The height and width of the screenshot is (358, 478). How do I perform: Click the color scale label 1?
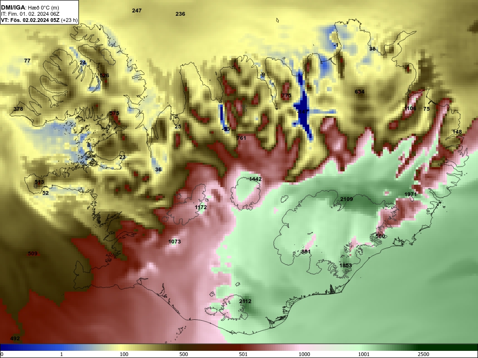coord(62,354)
